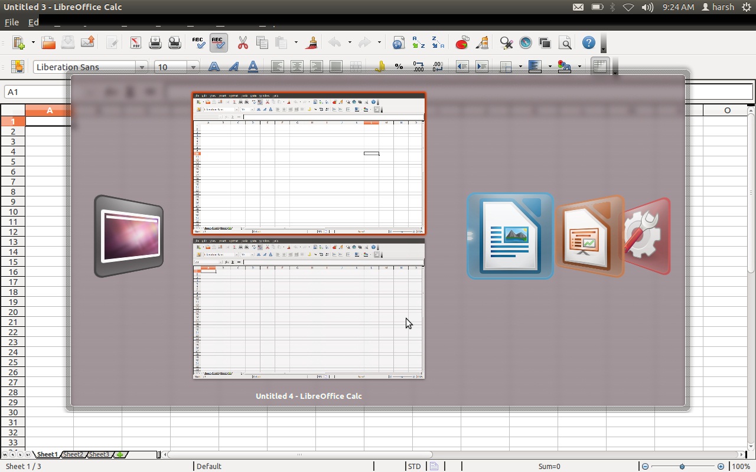The image size is (756, 472).
Task: Open the font size dropdown
Action: click(x=193, y=67)
